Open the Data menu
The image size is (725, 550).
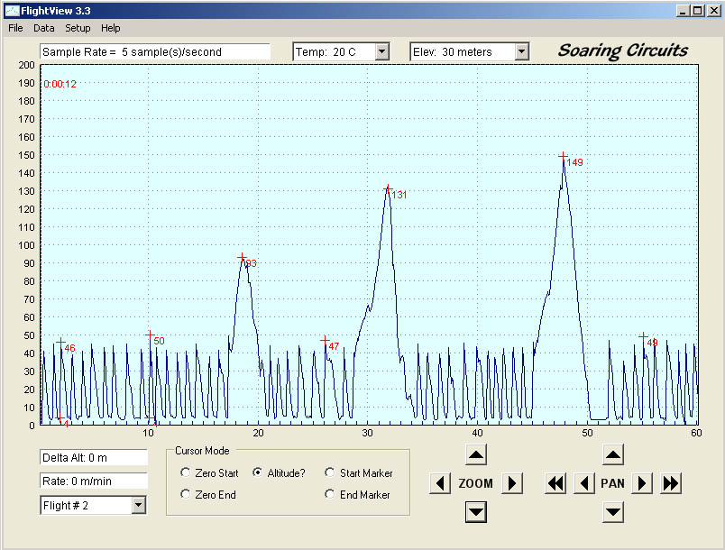pos(44,28)
